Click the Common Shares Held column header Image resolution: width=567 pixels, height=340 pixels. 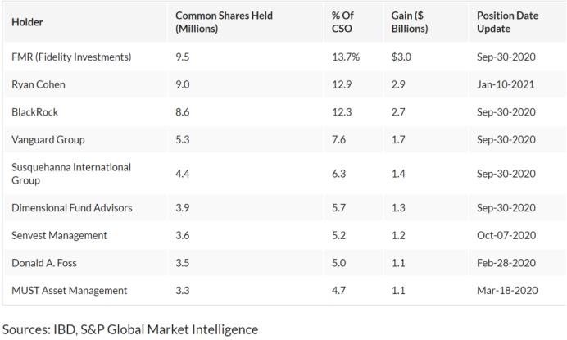224,22
